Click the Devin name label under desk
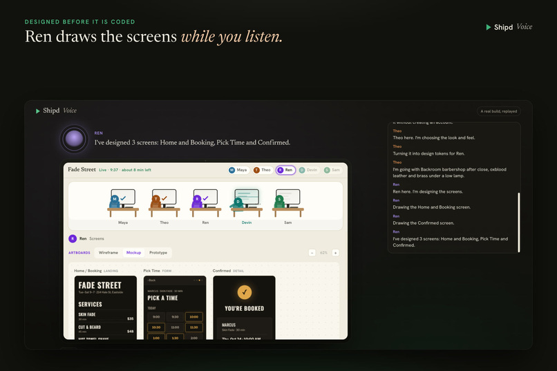 [x=247, y=222]
